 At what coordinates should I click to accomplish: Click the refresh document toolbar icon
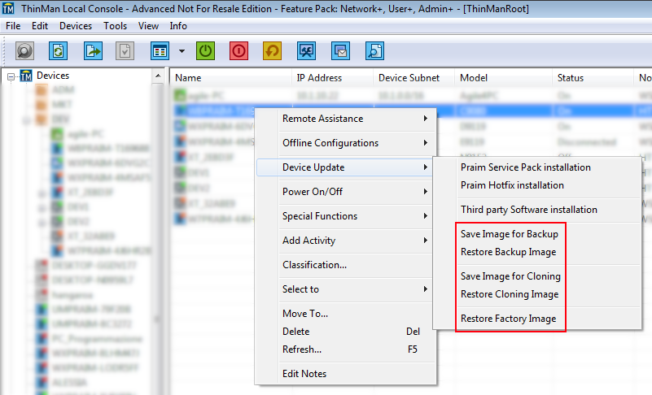(x=59, y=51)
